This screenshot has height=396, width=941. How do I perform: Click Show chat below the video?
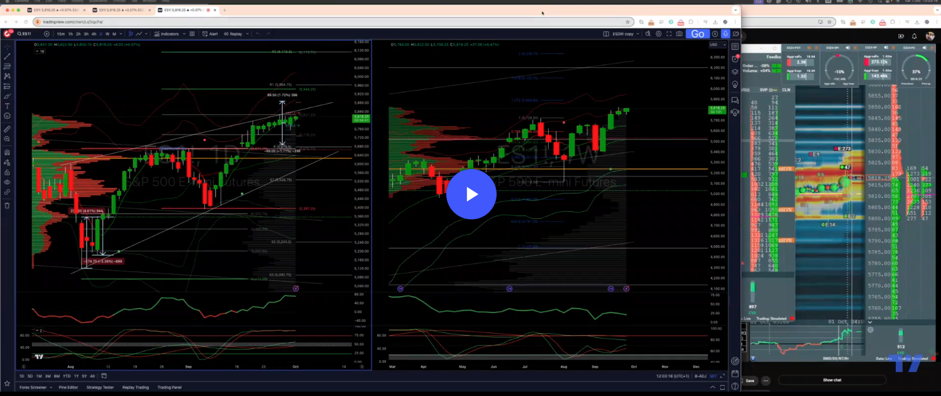click(832, 380)
